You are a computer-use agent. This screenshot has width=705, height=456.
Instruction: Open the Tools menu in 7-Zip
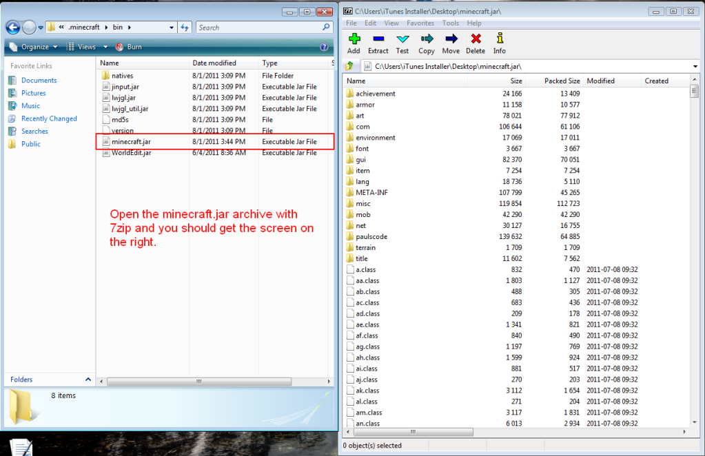point(451,23)
